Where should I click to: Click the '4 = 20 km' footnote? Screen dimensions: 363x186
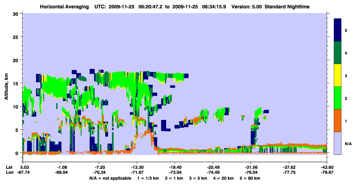tap(224, 178)
